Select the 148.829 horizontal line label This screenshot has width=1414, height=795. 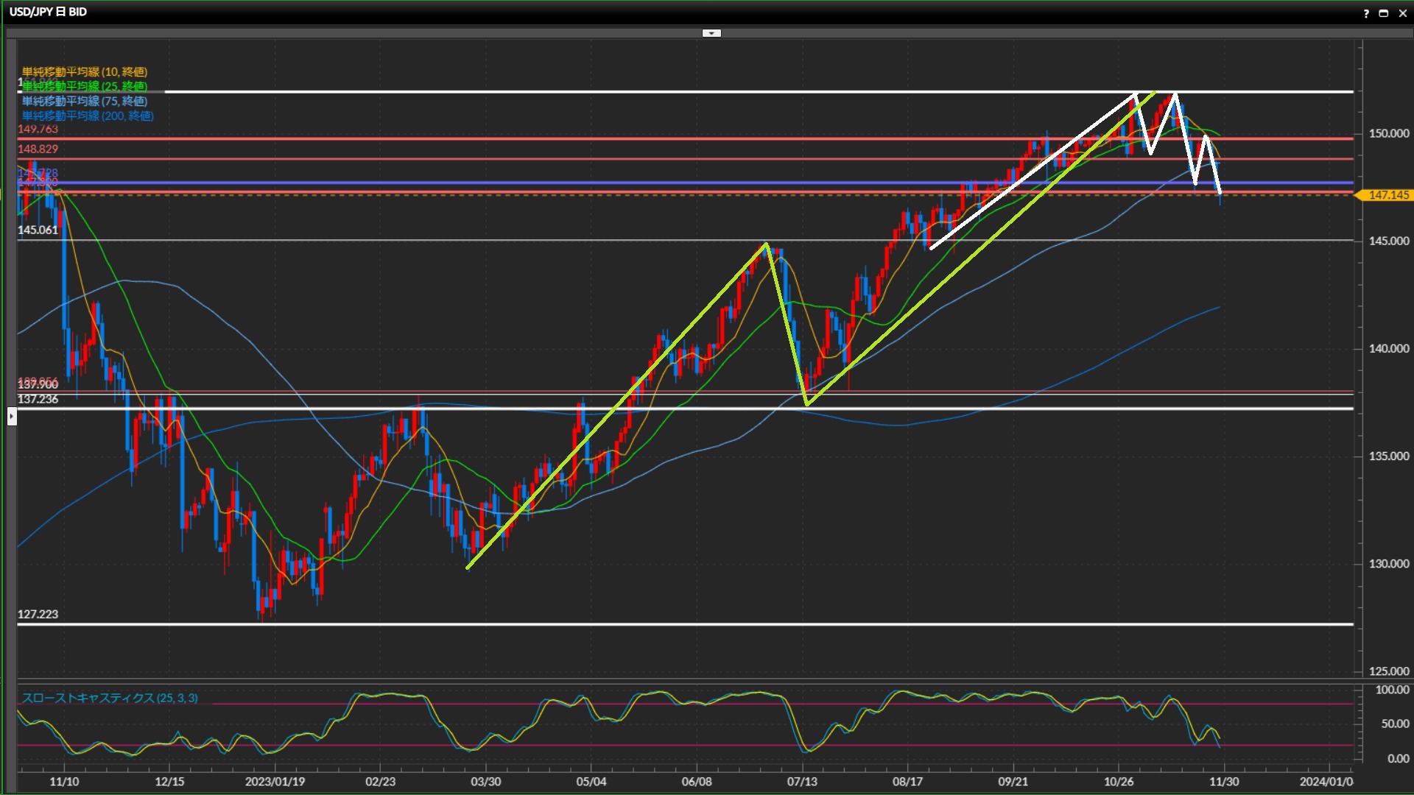tap(38, 149)
